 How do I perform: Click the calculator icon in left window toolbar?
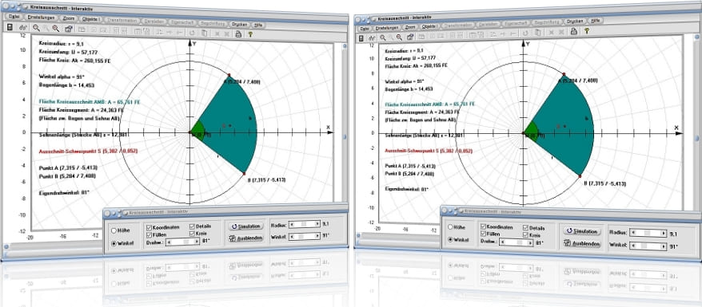(x=10, y=28)
